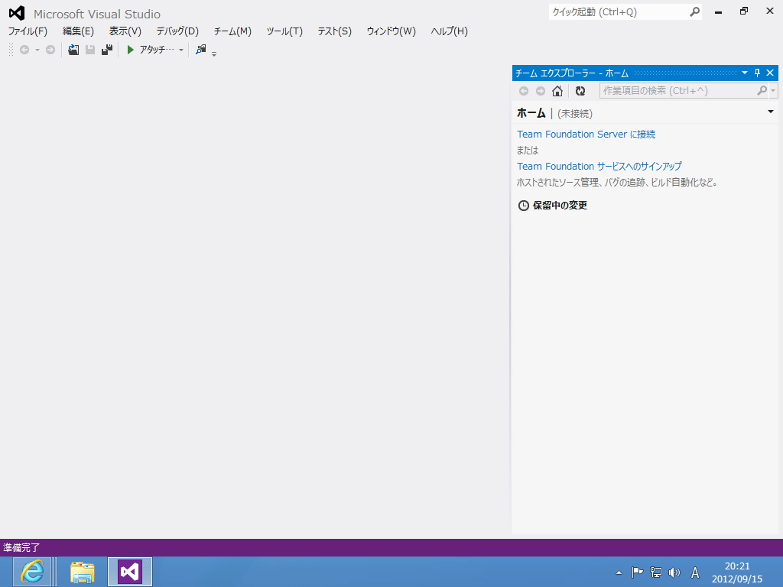Open the ファイル(F) menu
Screen dimensions: 783x587
[x=28, y=31]
